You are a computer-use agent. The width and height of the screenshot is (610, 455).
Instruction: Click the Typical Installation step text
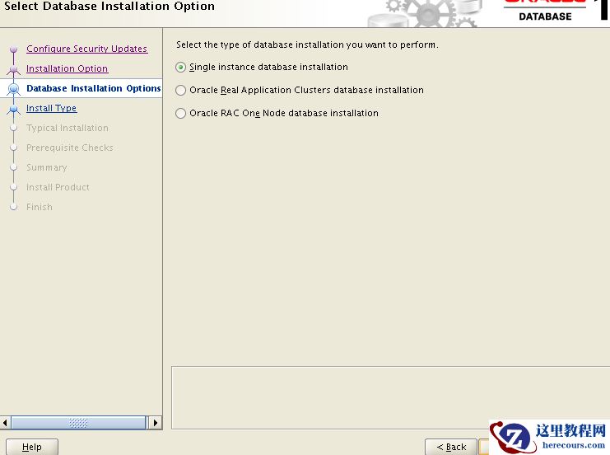68,128
